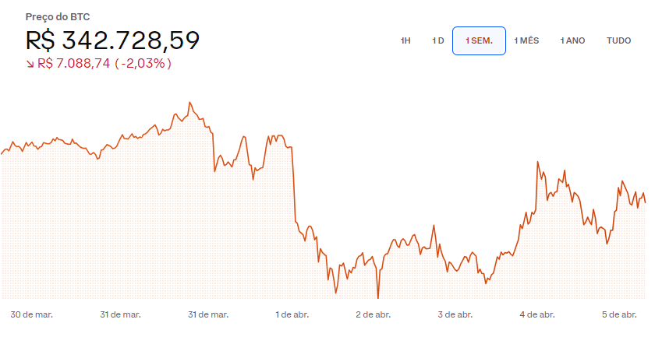This screenshot has width=655, height=337.
Task: Click the Preço do BTC label
Action: 58,17
